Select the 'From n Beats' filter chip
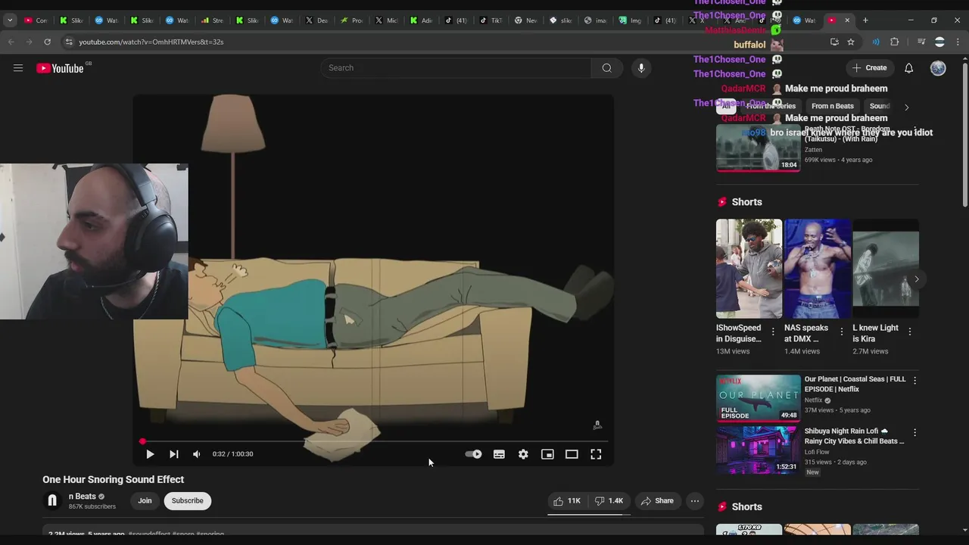 tap(832, 106)
